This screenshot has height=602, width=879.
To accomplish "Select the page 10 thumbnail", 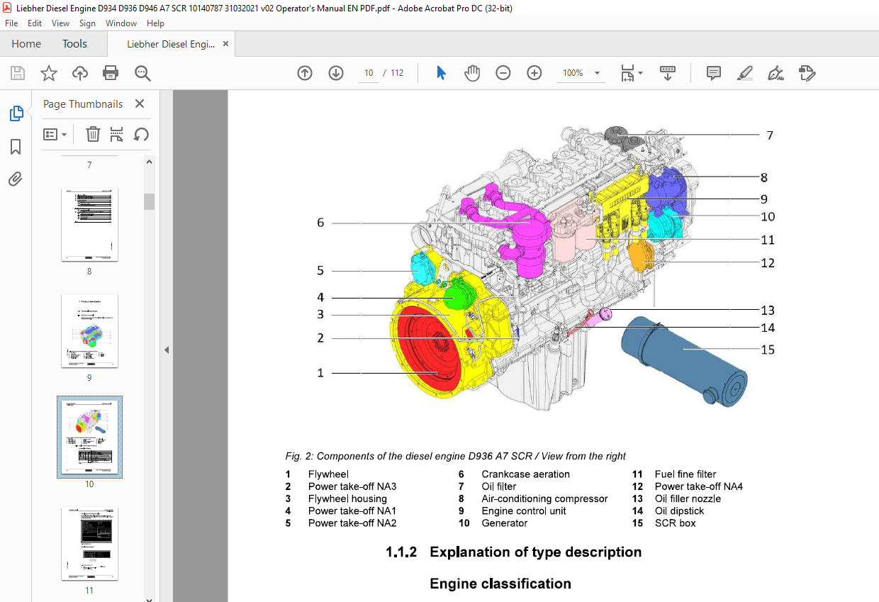I will click(x=89, y=437).
